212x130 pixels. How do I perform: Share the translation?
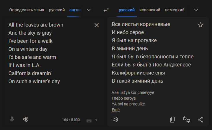(200, 120)
